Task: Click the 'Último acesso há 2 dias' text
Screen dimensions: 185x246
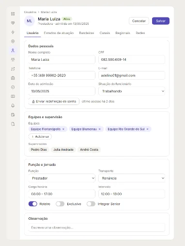Action: (98, 102)
